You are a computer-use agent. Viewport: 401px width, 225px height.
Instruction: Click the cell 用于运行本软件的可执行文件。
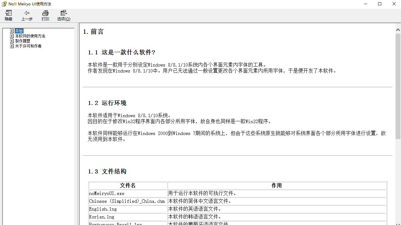pyautogui.click(x=277, y=193)
